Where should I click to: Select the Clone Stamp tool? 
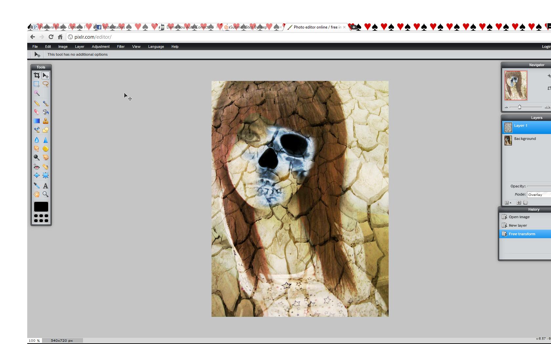tap(46, 121)
